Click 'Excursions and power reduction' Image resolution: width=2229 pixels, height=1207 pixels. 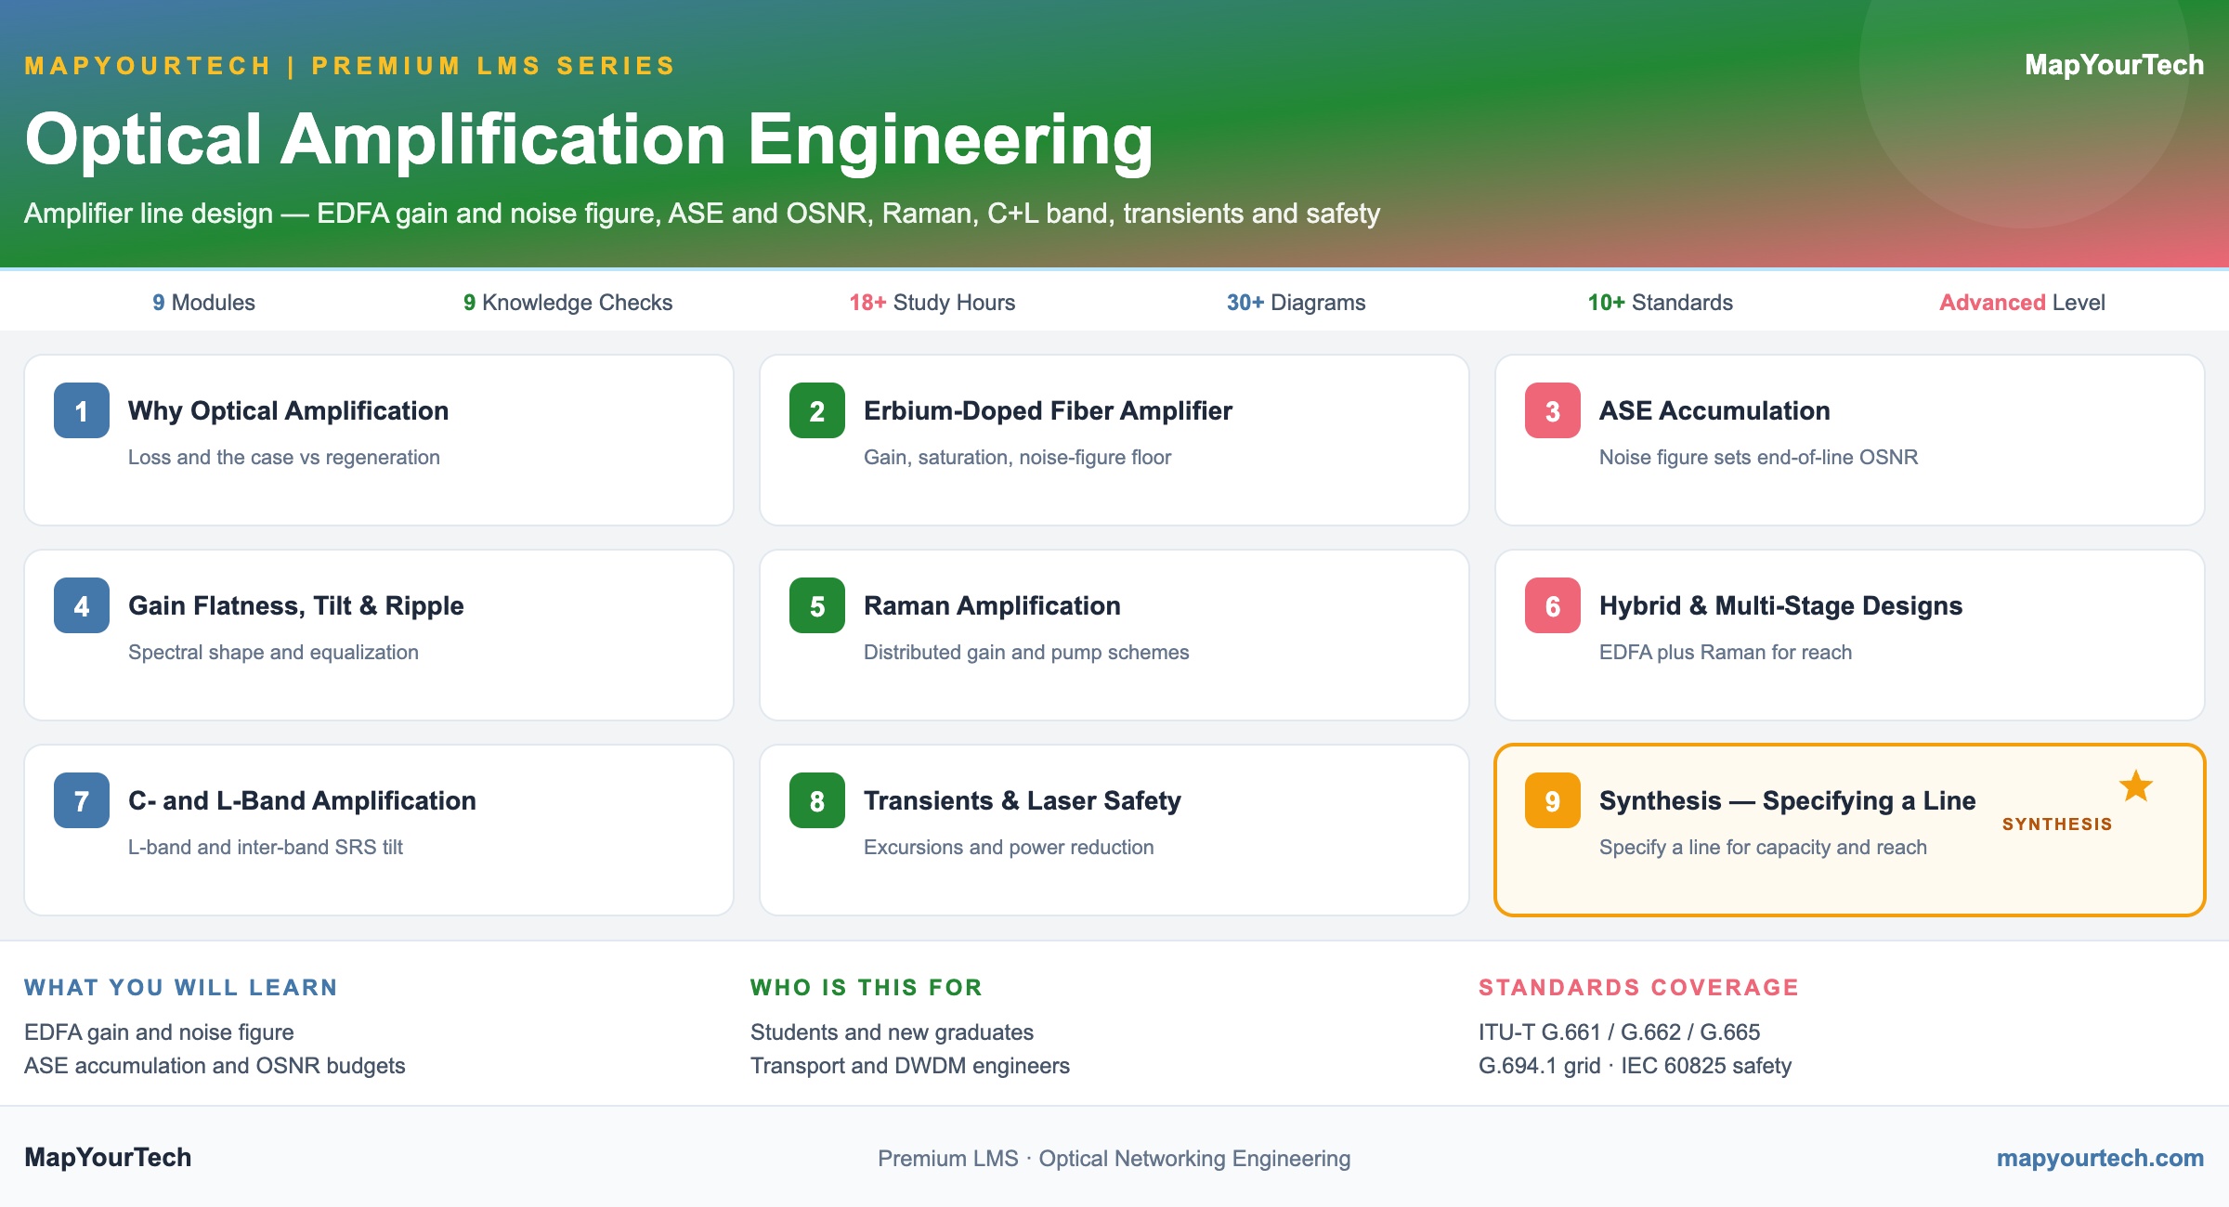(1009, 847)
